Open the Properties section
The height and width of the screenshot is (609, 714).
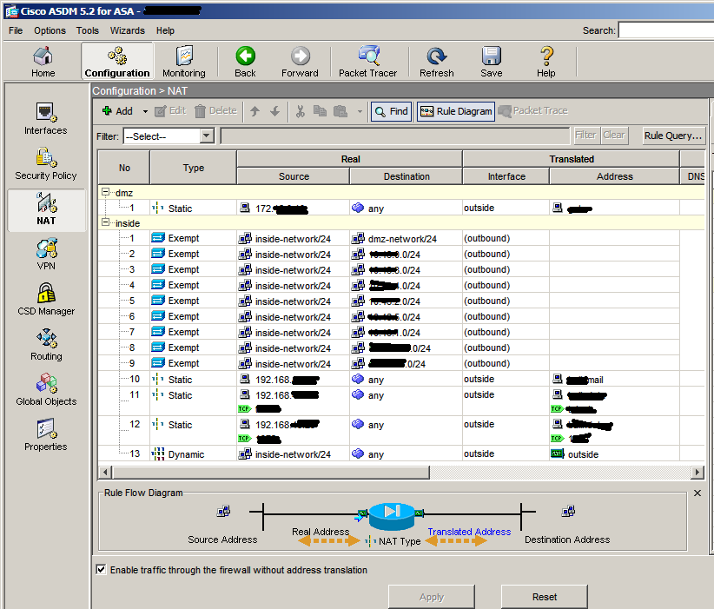click(46, 435)
